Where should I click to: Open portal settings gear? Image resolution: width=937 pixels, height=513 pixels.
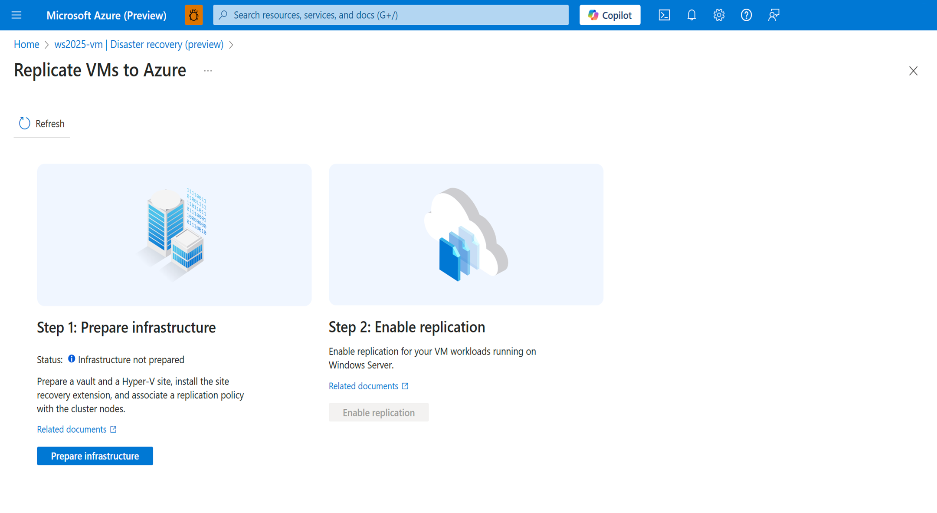719,15
